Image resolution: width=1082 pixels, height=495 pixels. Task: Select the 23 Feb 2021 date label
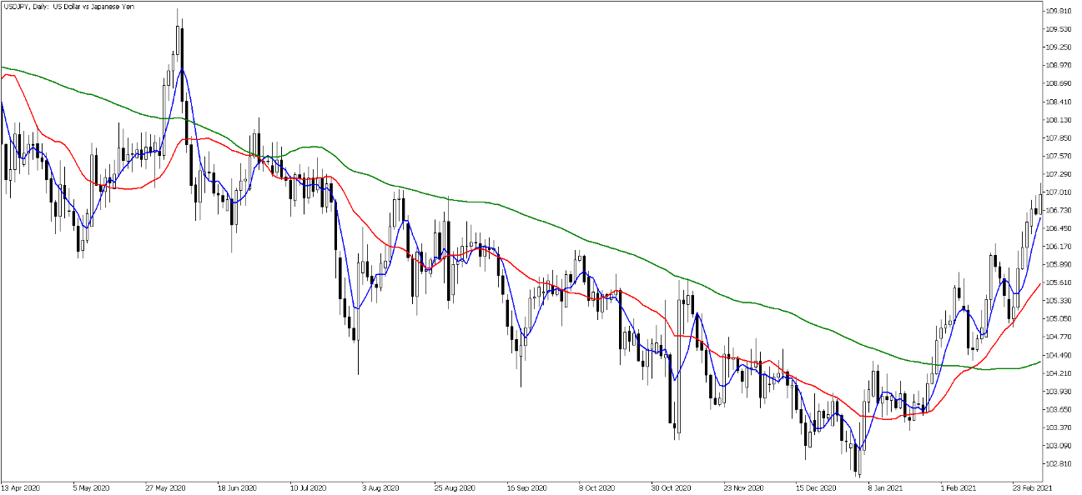pos(1032,487)
